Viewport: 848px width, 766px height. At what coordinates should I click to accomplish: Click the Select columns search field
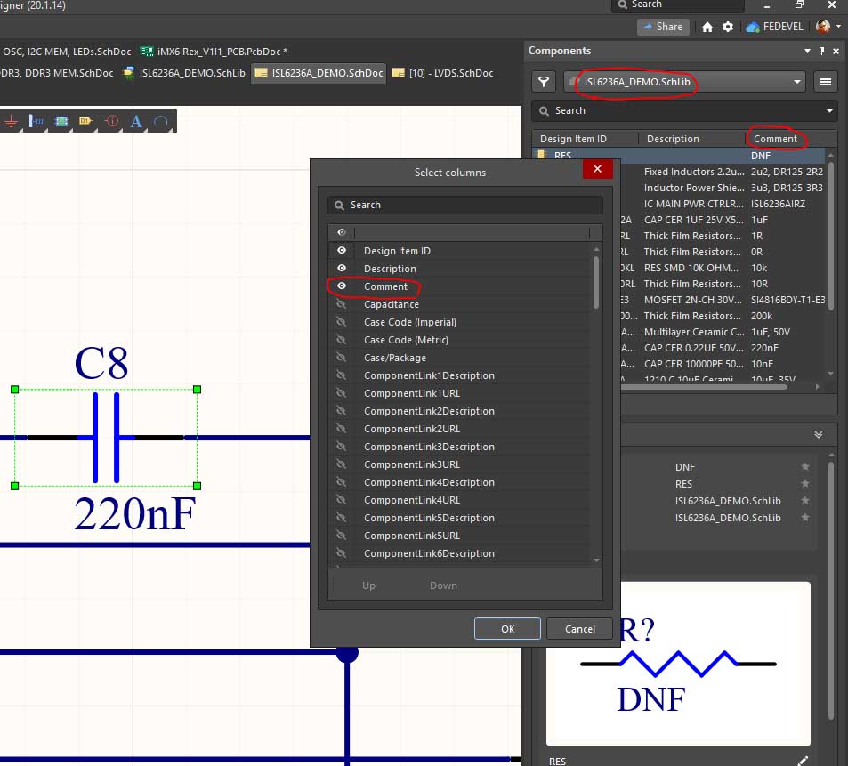[464, 205]
